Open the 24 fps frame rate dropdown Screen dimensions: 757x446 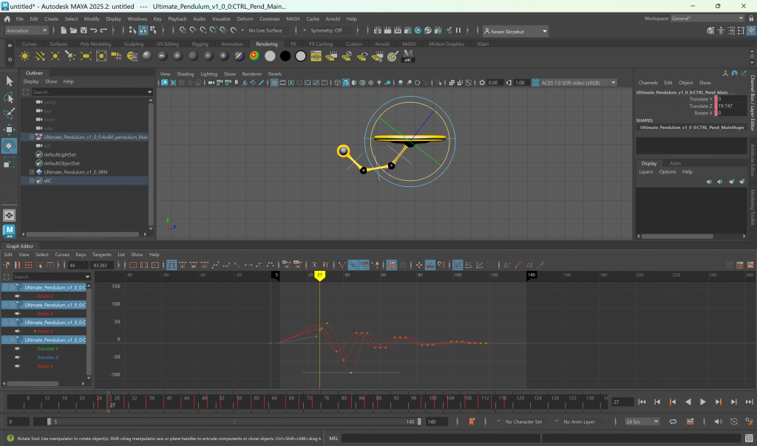642,422
